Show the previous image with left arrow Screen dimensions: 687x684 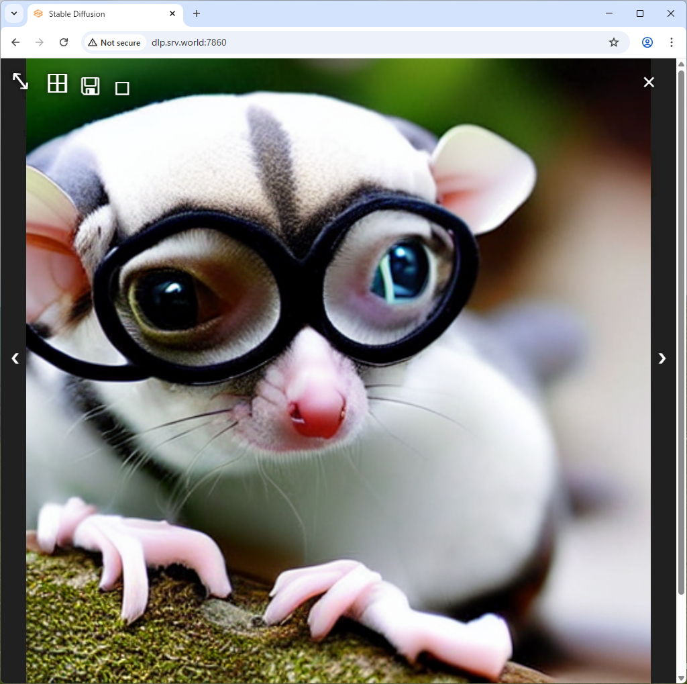(15, 358)
